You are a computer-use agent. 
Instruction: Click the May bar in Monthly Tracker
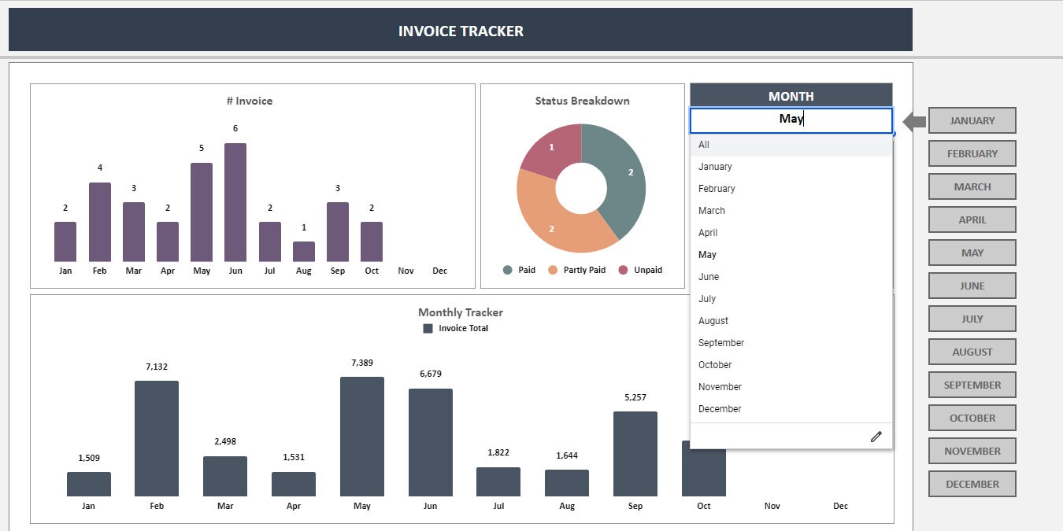tap(362, 437)
